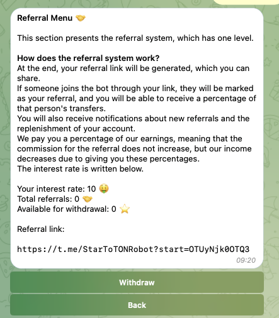Click the handshake emoji beside Referral Menu
This screenshot has width=279, height=318.
(x=81, y=18)
